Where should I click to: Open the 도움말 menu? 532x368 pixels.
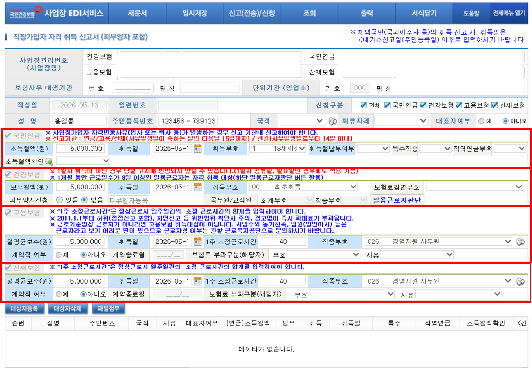tap(471, 13)
